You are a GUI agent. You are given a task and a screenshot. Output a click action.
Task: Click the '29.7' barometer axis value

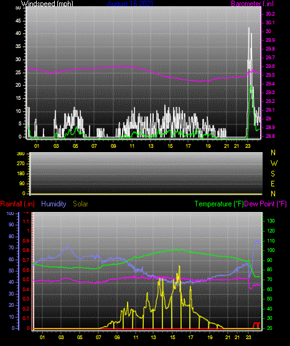(x=270, y=57)
